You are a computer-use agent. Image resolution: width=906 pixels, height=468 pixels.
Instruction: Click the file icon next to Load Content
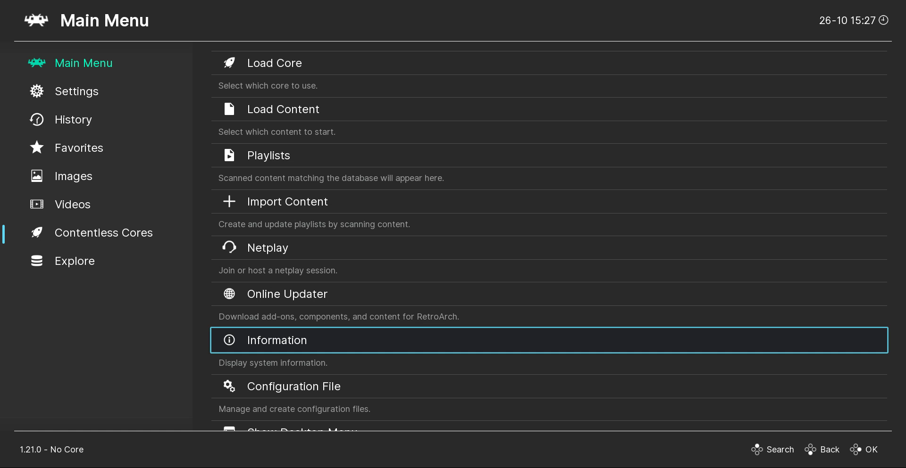coord(229,109)
